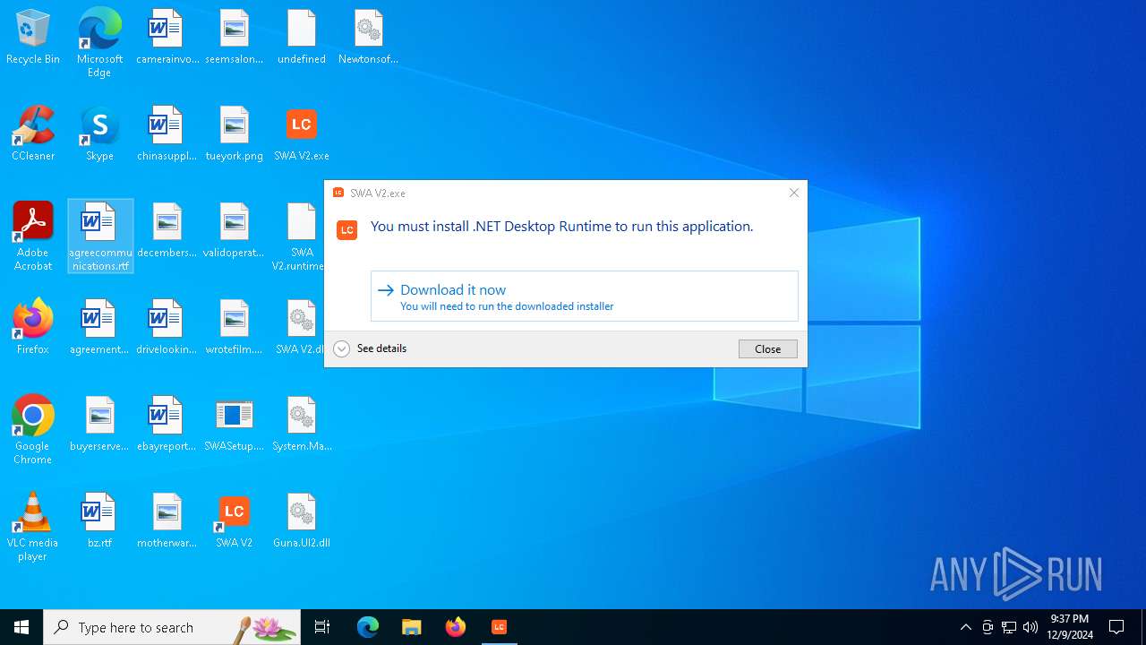Expand See details in the dialog

[x=370, y=348]
